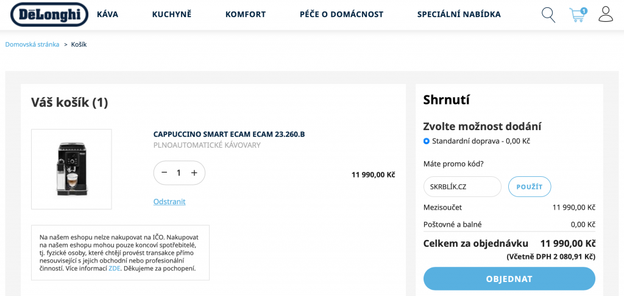Place order with OBJEDNAT button
Screen dimensions: 624x296
click(x=509, y=279)
